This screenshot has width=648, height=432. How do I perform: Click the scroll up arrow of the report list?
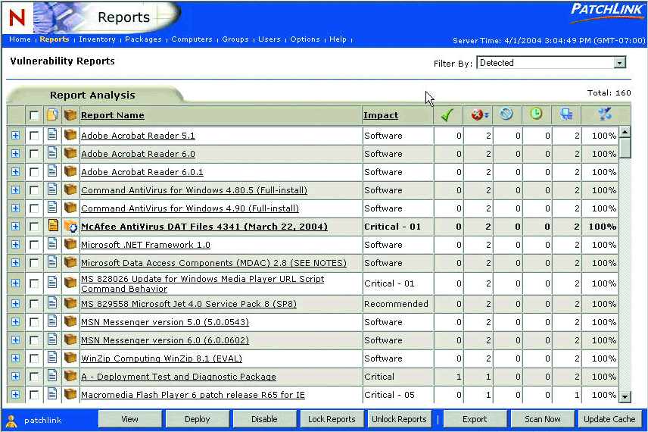pos(625,133)
